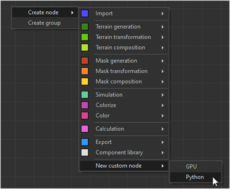This screenshot has width=230, height=189.
Task: Open the Terrain composition menu entry
Action: coord(124,48)
